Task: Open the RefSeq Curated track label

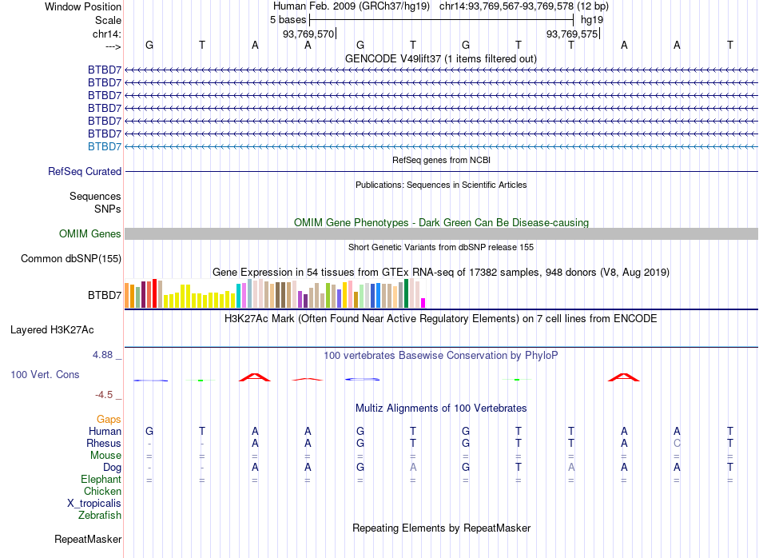Action: pos(85,171)
